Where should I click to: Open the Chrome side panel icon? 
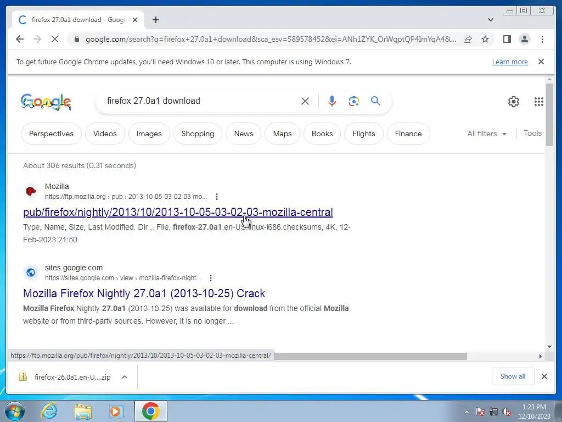507,39
